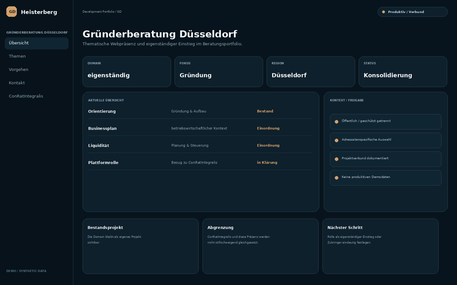Select the Domain eigenständig card

[127, 72]
